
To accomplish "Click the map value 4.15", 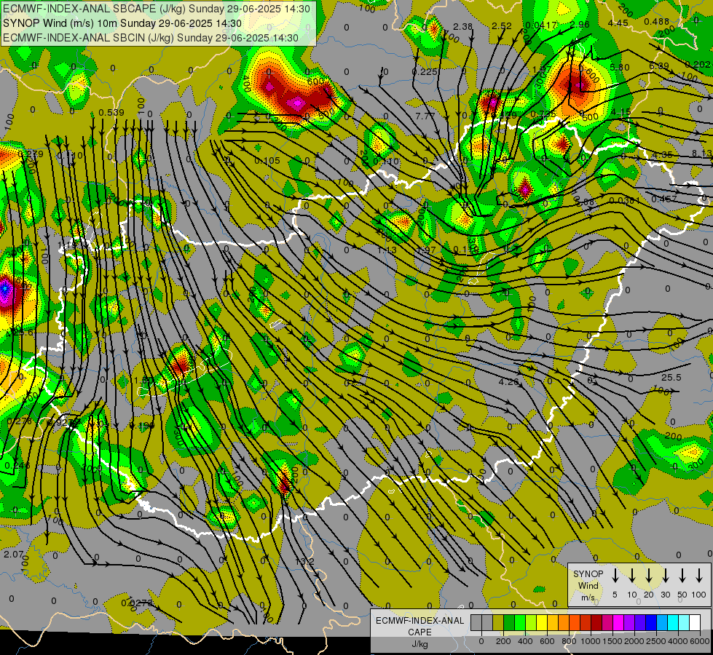I will click(x=621, y=112).
